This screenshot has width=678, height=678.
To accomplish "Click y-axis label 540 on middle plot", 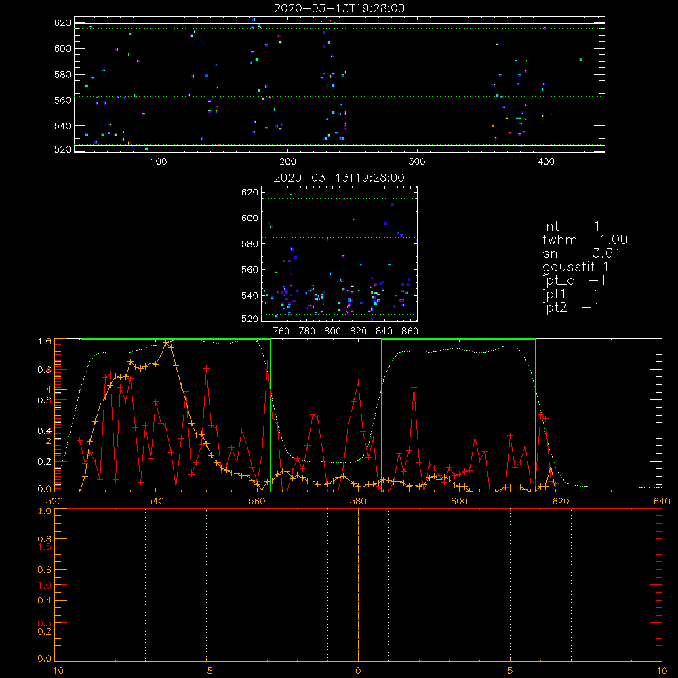I will click(x=250, y=296).
